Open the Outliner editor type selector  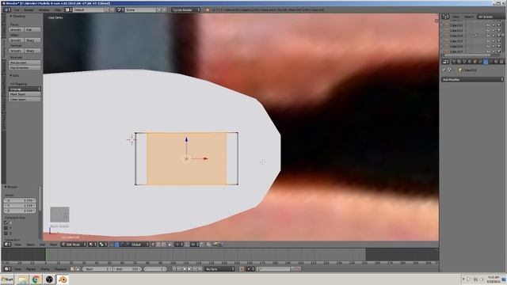click(446, 17)
